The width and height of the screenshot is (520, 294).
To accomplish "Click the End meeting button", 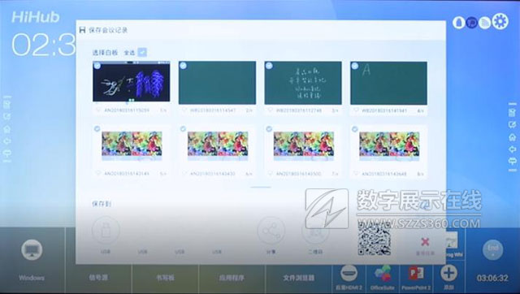I will (x=493, y=249).
